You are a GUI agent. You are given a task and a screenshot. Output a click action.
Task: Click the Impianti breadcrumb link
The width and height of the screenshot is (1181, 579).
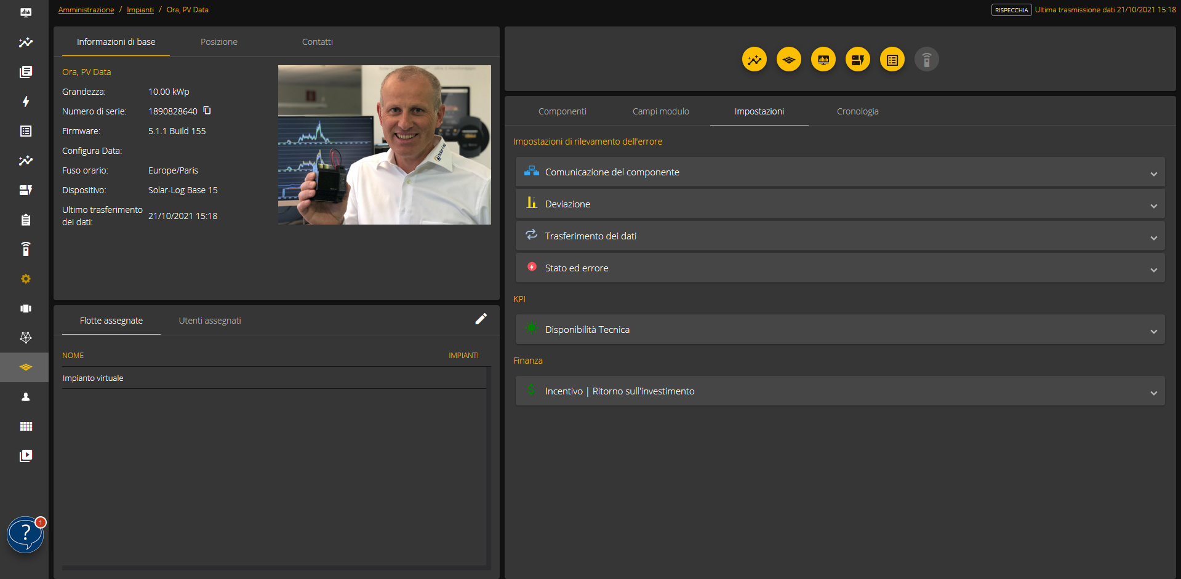pos(140,10)
